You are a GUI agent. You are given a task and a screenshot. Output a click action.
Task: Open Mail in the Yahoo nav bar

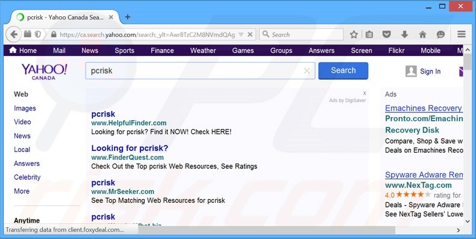pos(59,51)
